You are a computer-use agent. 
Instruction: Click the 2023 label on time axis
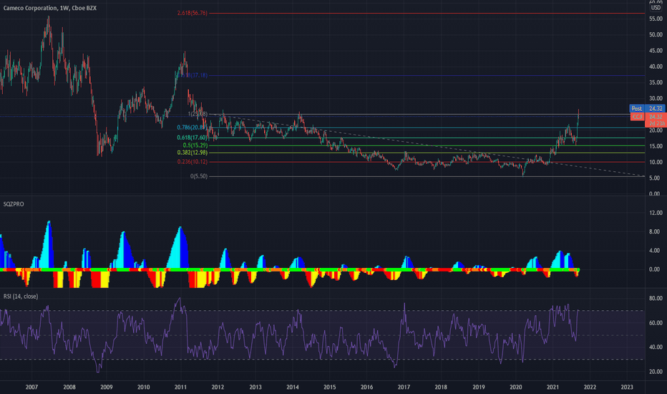[x=627, y=387]
